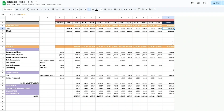This screenshot has height=111, width=224.
Task: Open the zoom level 100% dropdown
Action: point(34,9)
